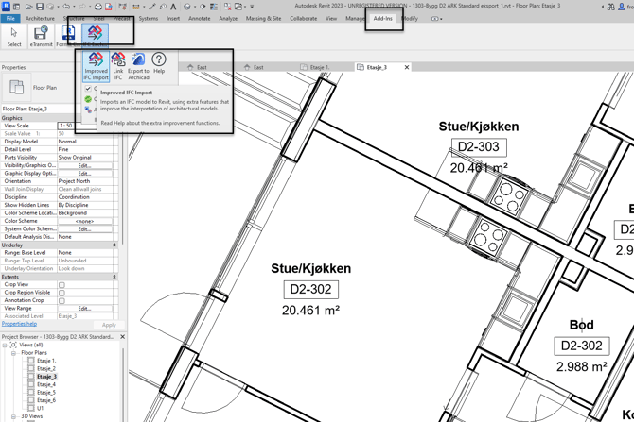This screenshot has width=634, height=422.
Task: Click the Color Scheme <none> button
Action: [84, 221]
